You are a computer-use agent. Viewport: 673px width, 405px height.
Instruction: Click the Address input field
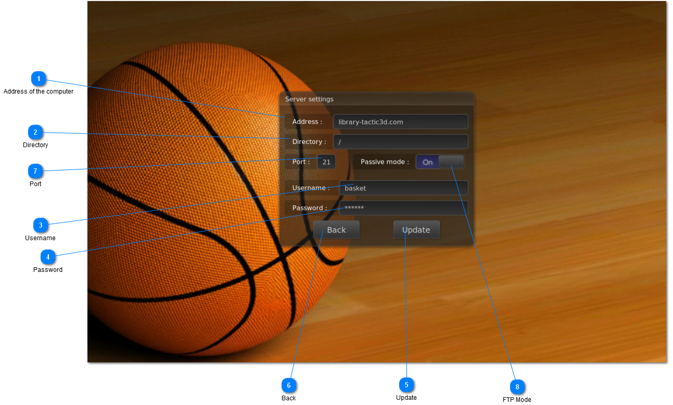pyautogui.click(x=400, y=122)
